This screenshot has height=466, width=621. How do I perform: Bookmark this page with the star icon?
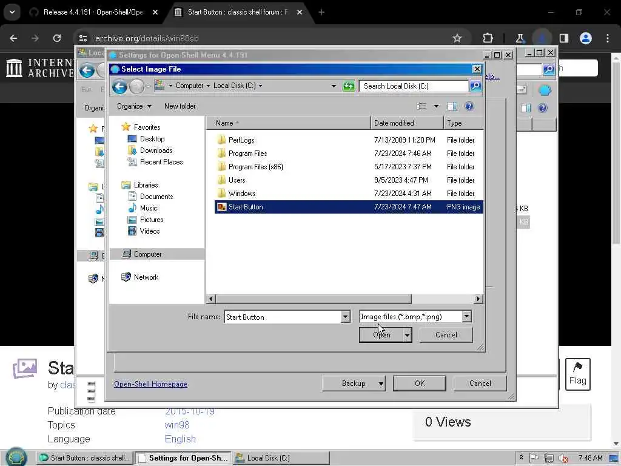457,38
